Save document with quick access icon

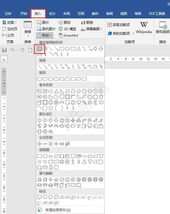[4, 50]
